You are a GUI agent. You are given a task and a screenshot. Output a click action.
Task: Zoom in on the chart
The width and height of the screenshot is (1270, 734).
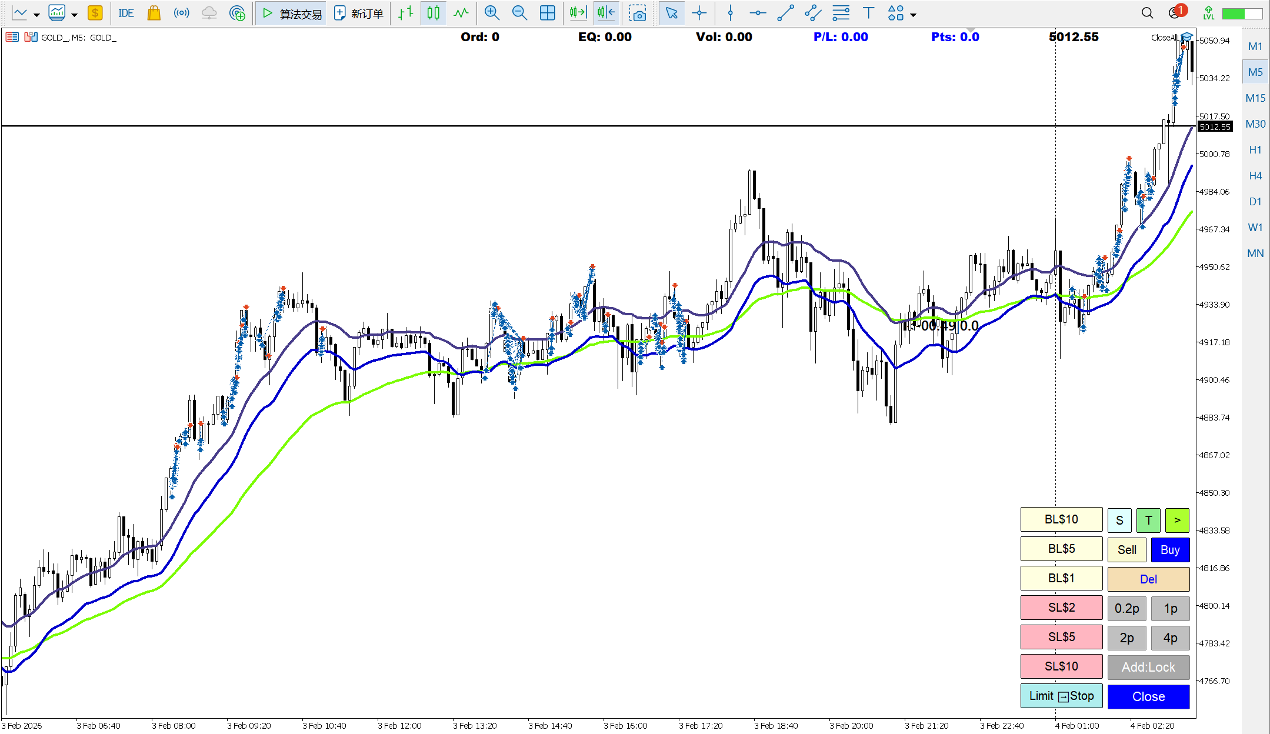pyautogui.click(x=492, y=13)
